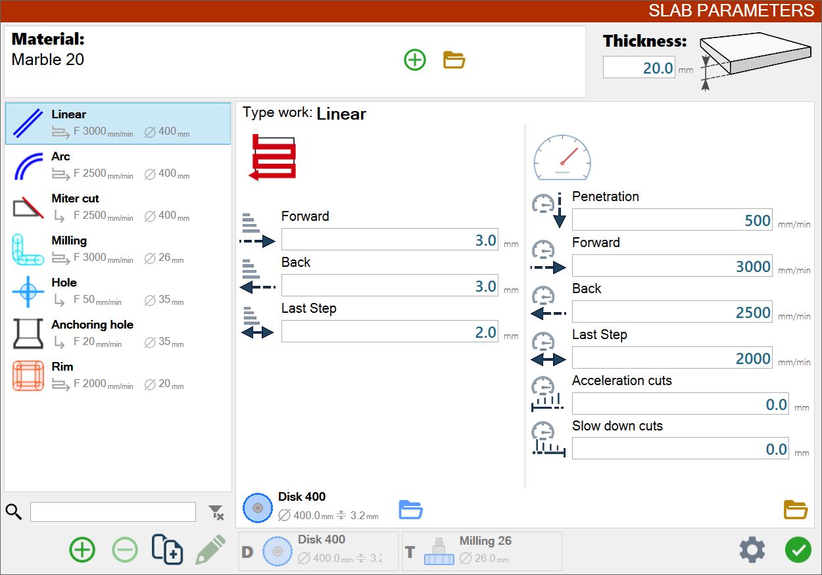This screenshot has height=575, width=822.
Task: Click the Back speed field showing 2500
Action: [x=672, y=312]
